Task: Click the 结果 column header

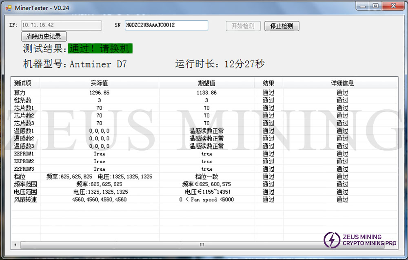Action: tap(268, 83)
